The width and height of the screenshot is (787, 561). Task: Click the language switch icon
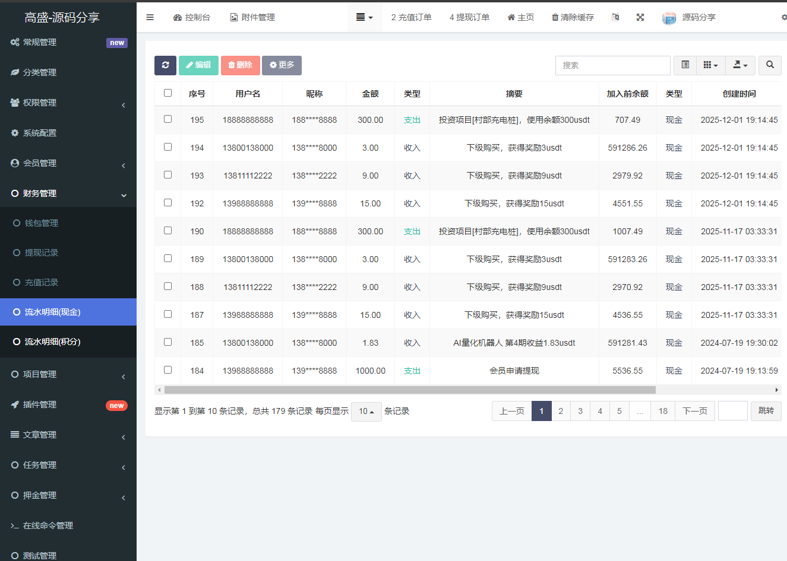coord(615,17)
